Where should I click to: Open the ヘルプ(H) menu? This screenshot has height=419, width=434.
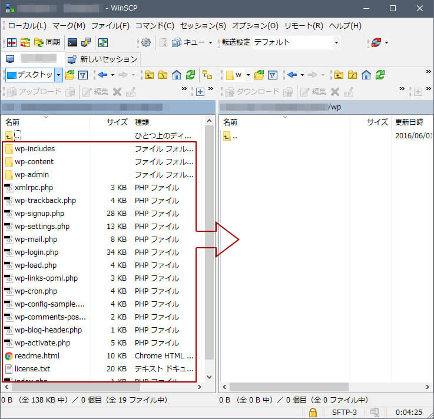pyautogui.click(x=345, y=26)
